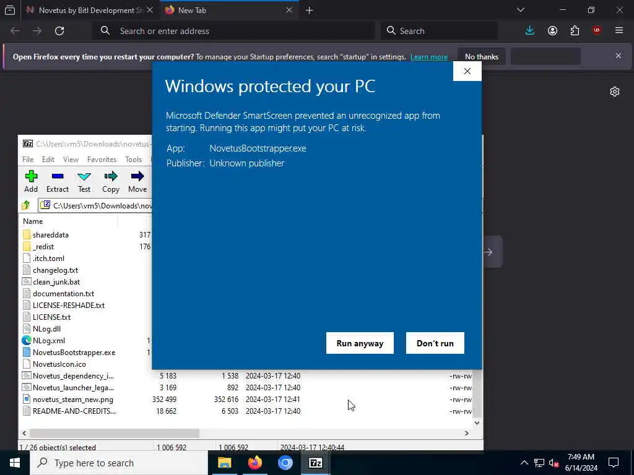This screenshot has height=475, width=634.
Task: Open the Windows Start menu
Action: pyautogui.click(x=15, y=463)
